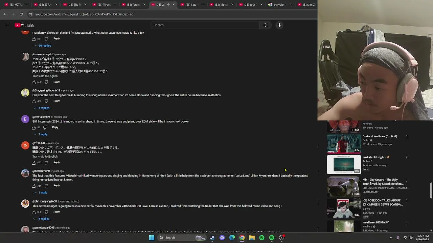Open options menu for 'and starlit night' video
433x243 pixels.
pyautogui.click(x=407, y=157)
